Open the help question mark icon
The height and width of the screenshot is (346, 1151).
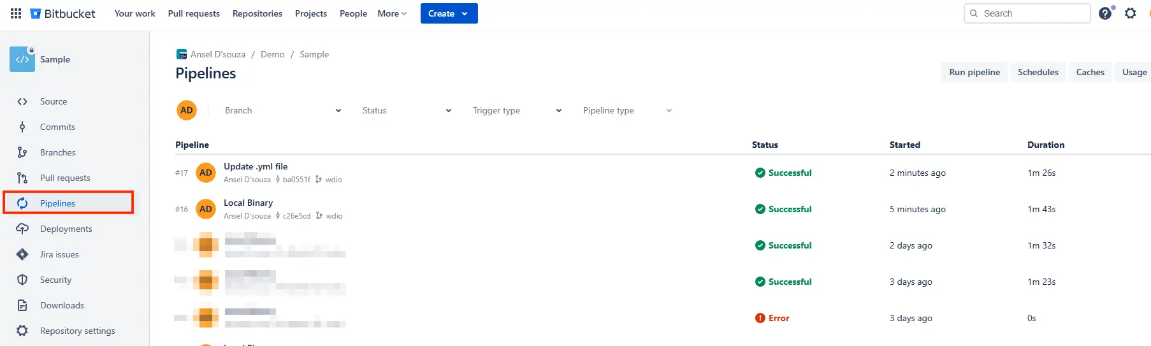(x=1105, y=13)
